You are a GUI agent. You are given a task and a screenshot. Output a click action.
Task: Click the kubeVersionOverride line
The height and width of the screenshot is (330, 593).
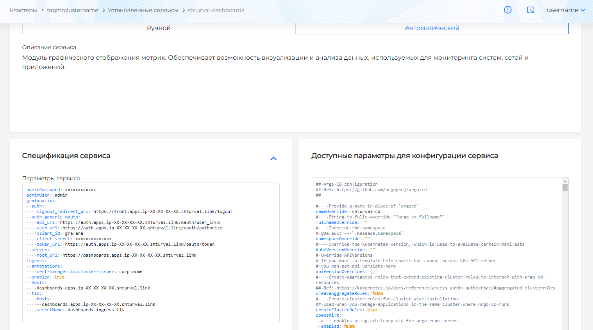[346, 250]
